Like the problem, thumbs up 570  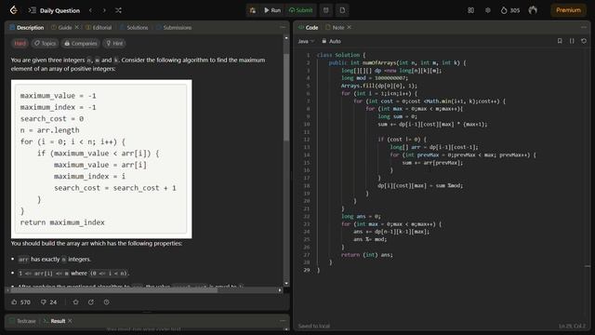[20, 302]
